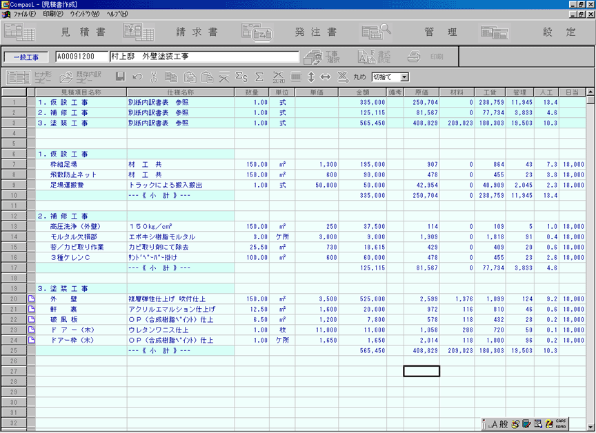Click the 印刷 printer icon
This screenshot has width=596, height=433.
[x=414, y=57]
